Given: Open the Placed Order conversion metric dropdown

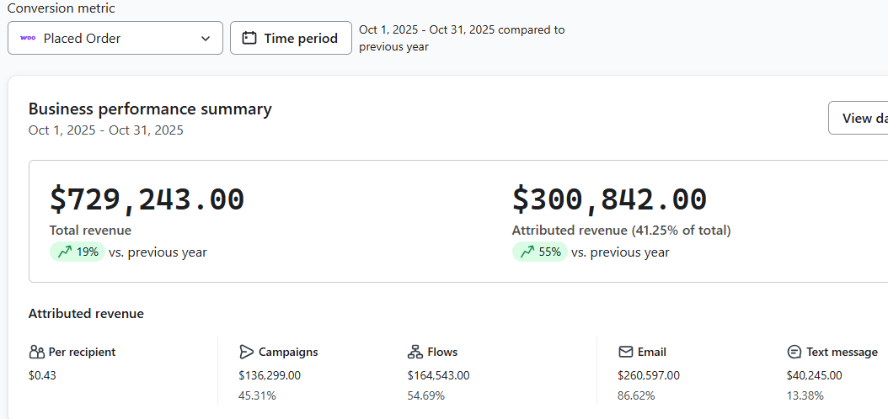Looking at the screenshot, I should pyautogui.click(x=115, y=38).
